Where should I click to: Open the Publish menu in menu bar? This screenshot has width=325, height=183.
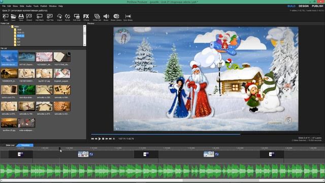[44, 6]
